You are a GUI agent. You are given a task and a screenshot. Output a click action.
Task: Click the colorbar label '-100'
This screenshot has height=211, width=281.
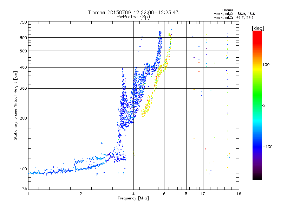(267, 147)
